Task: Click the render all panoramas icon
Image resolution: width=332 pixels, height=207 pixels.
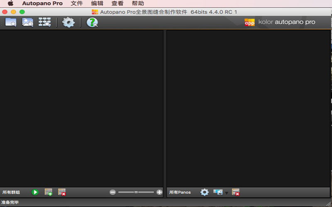Action: pyautogui.click(x=218, y=192)
